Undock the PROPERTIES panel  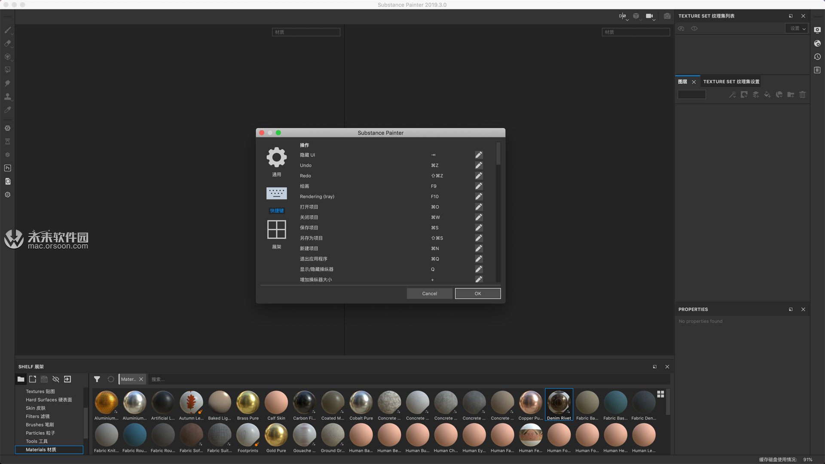791,309
